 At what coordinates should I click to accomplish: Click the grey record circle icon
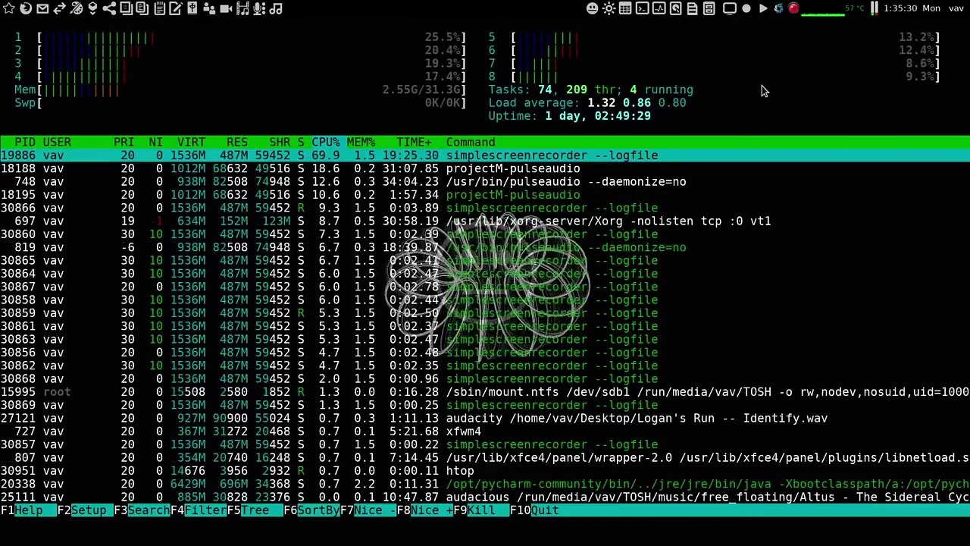[746, 8]
